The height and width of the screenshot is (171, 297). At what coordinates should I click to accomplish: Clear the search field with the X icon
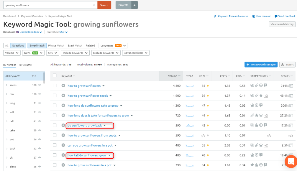coord(94,5)
